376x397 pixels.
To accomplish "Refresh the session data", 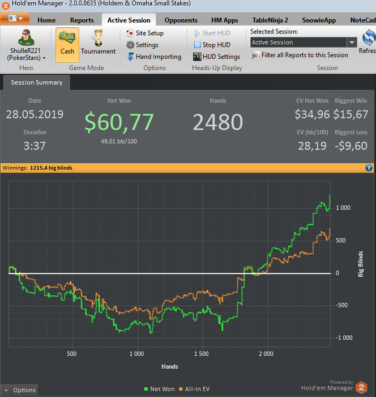I will (368, 42).
